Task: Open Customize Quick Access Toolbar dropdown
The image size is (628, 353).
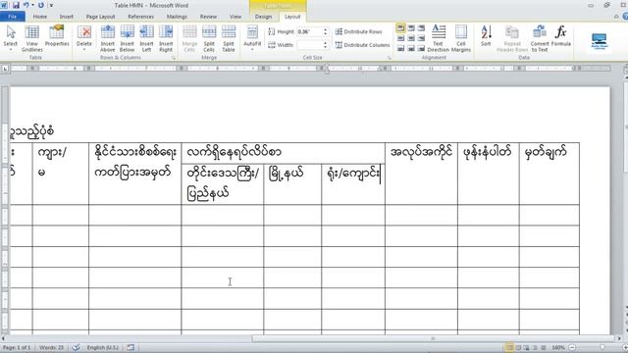Action: [51, 5]
